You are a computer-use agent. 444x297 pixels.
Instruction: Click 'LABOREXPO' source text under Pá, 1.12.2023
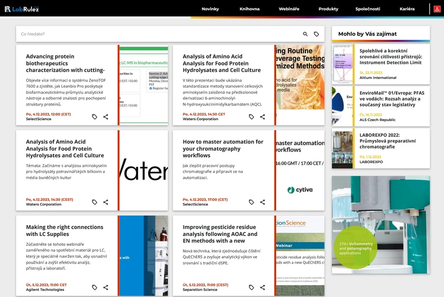tap(371, 162)
